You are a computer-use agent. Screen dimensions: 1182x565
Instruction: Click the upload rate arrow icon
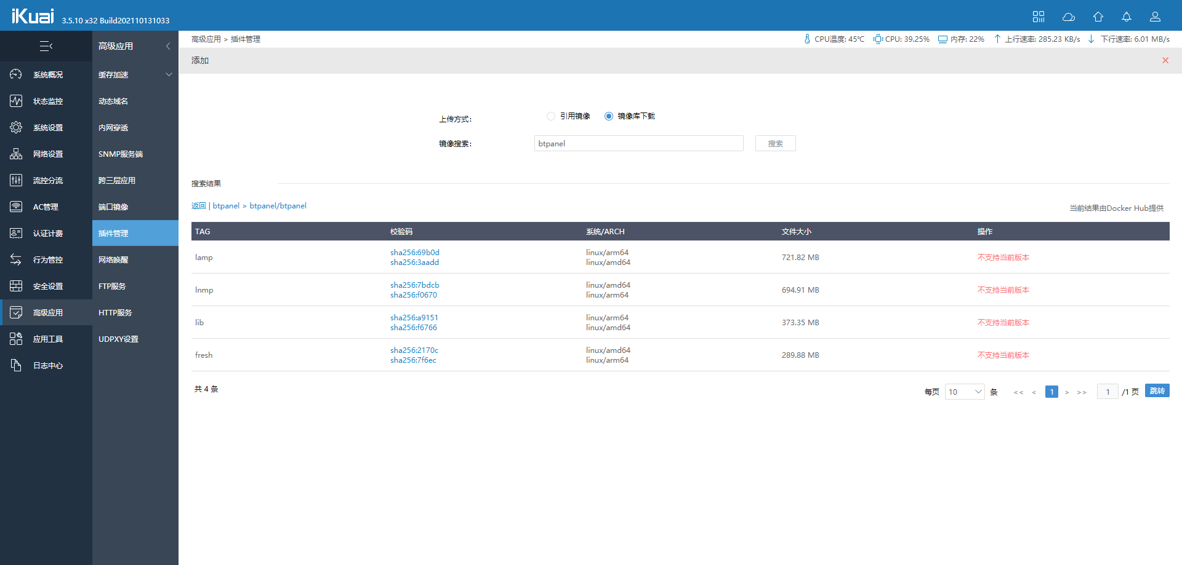point(997,39)
